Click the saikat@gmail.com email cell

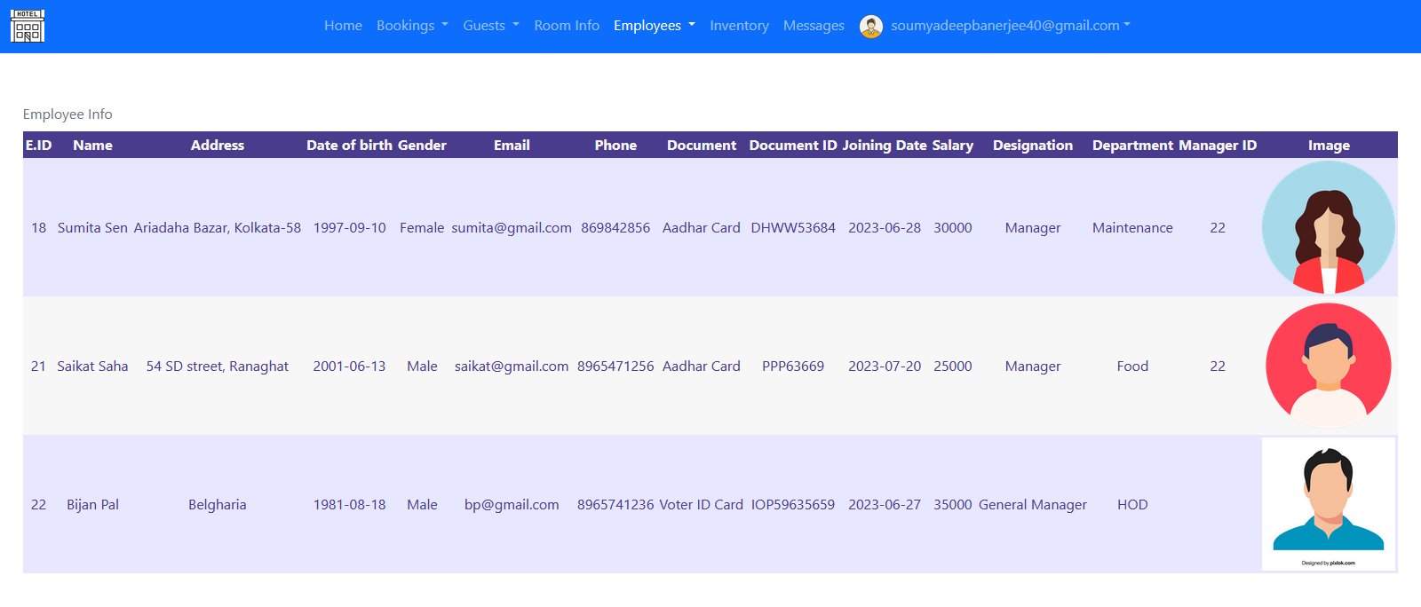[512, 367]
